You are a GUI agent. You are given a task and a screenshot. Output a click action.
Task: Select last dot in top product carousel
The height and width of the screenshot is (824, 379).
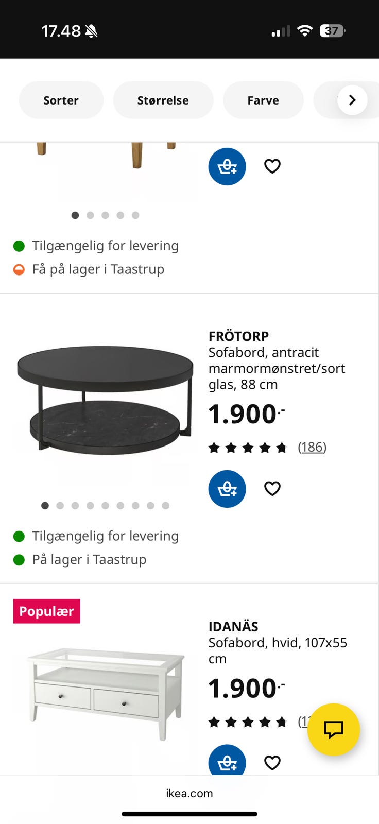tap(135, 215)
